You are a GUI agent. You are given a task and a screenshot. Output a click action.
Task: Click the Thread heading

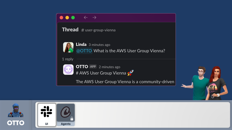point(70,30)
